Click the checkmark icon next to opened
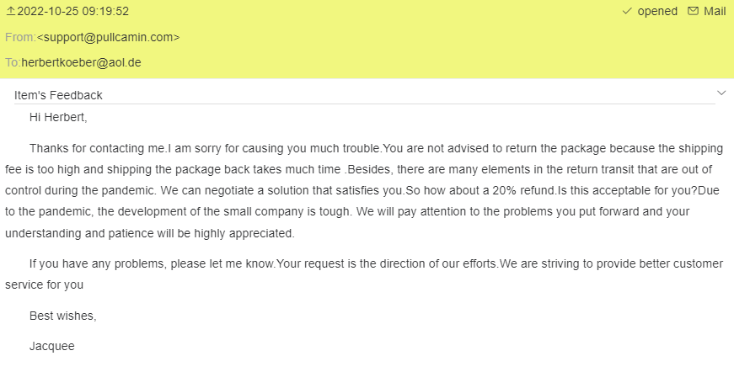 (x=626, y=12)
